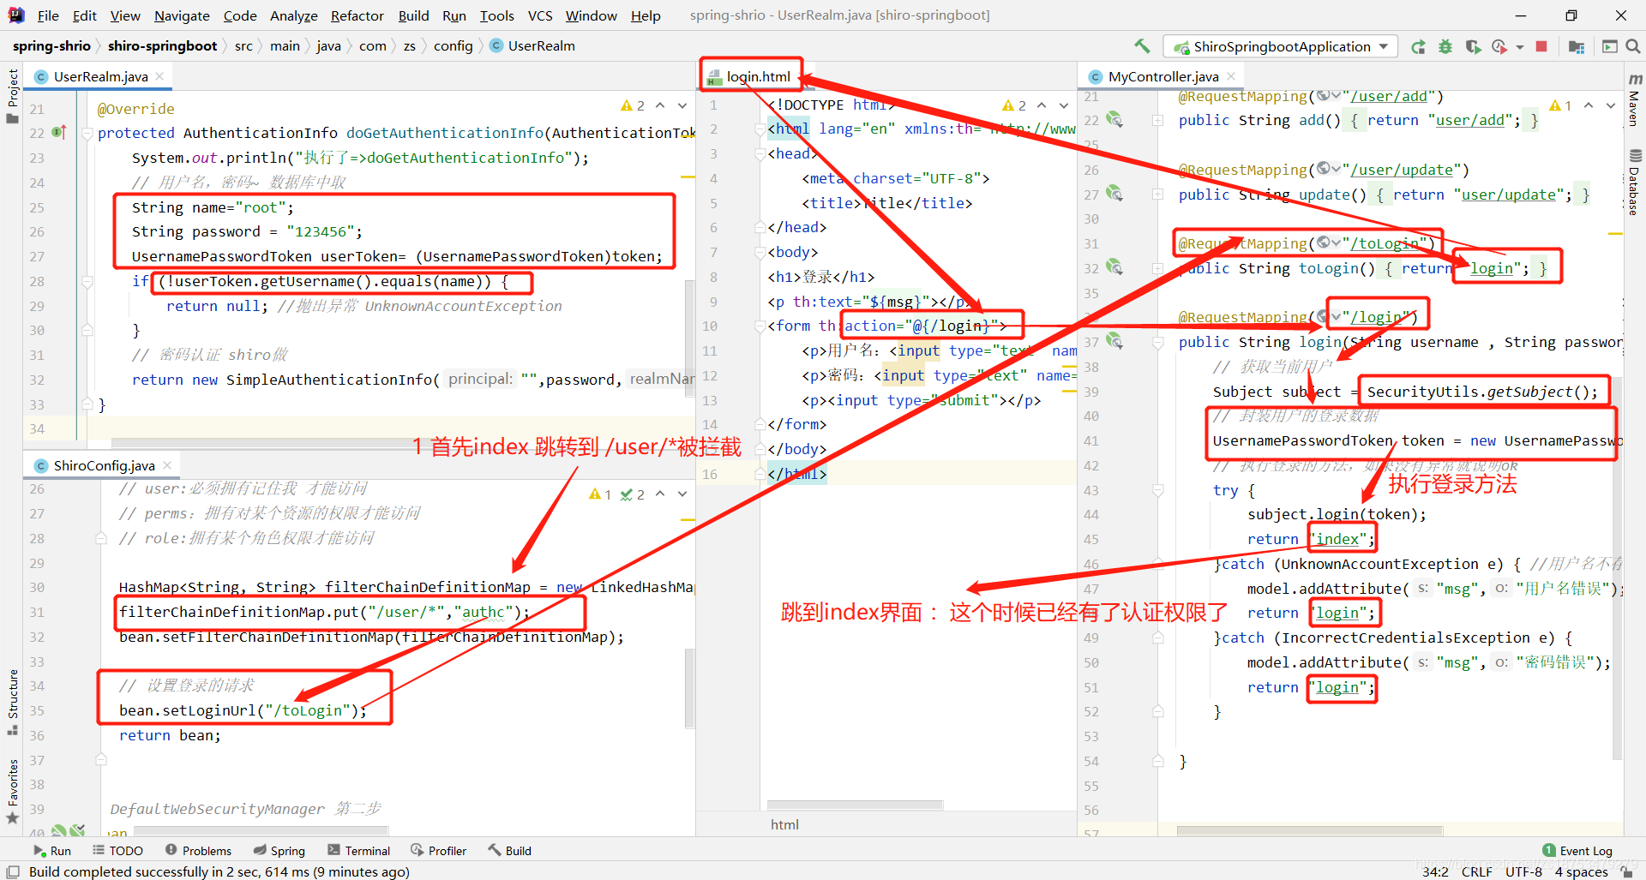
Task: Toggle the Run tool window at bottom
Action: tap(52, 851)
